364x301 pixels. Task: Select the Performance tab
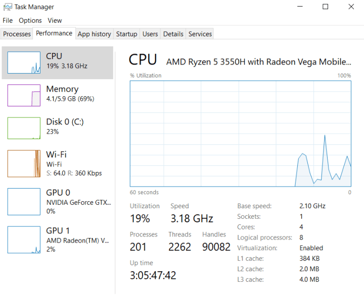click(x=54, y=33)
